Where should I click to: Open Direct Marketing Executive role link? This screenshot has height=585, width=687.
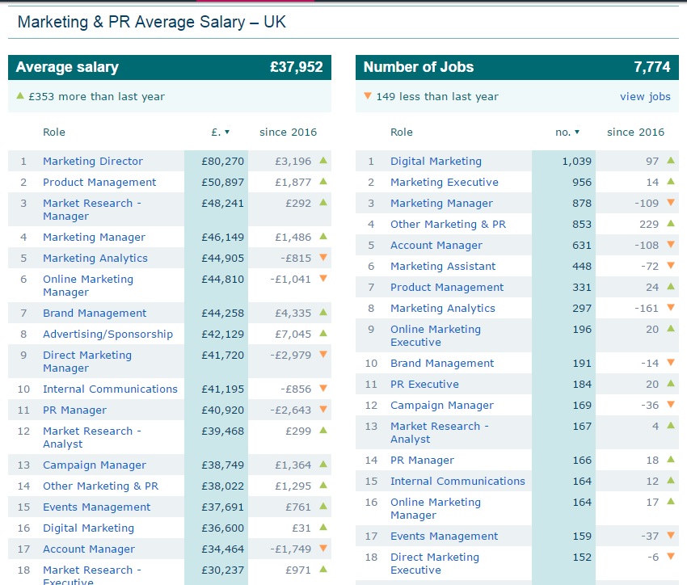click(435, 563)
